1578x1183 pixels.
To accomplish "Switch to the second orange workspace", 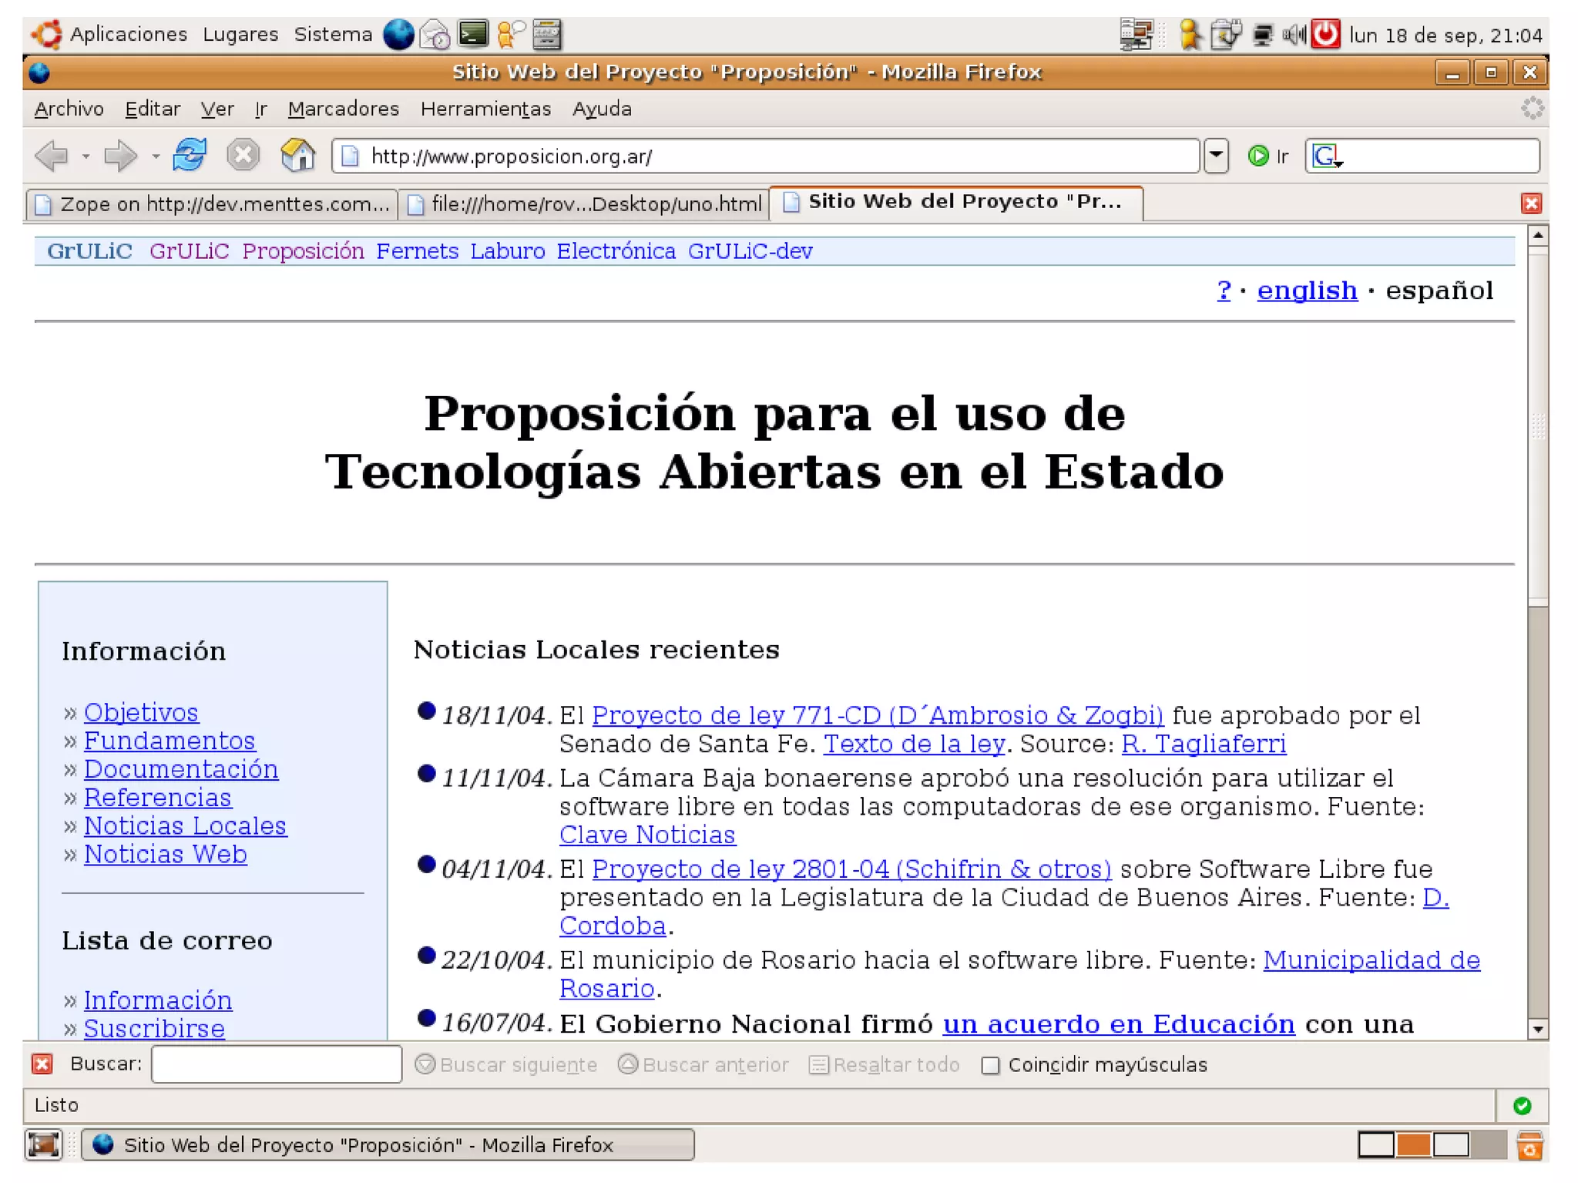I will (1413, 1144).
